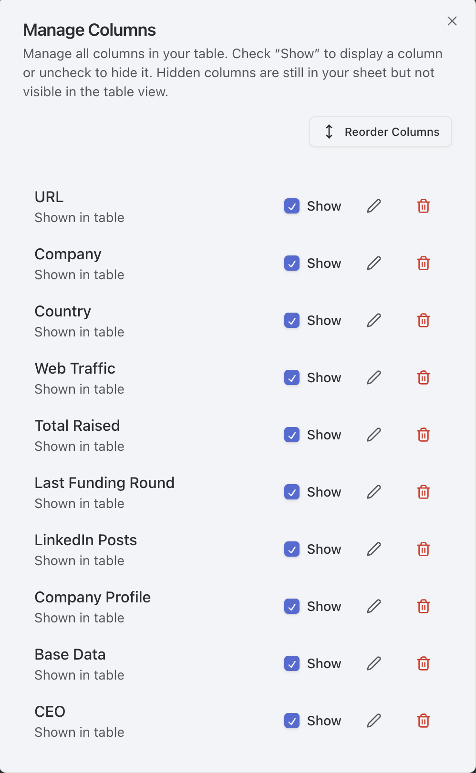
Task: Close the Manage Columns dialog
Action: [452, 21]
